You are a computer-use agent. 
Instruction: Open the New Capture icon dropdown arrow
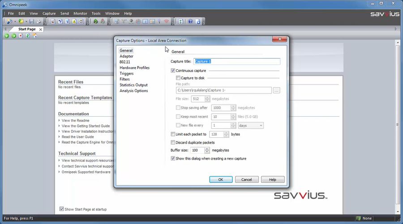pyautogui.click(x=15, y=21)
